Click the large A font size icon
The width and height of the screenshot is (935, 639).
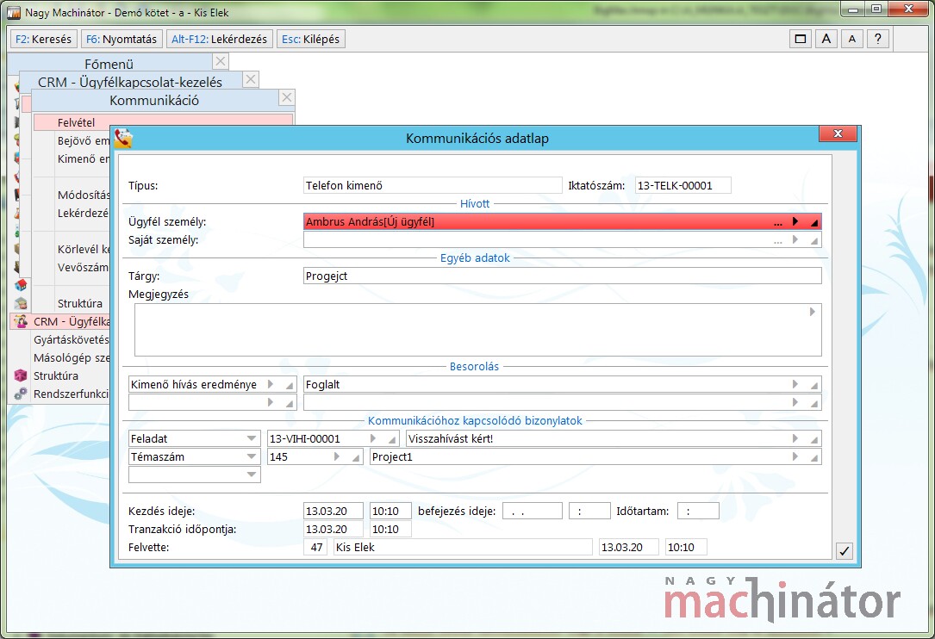point(826,40)
